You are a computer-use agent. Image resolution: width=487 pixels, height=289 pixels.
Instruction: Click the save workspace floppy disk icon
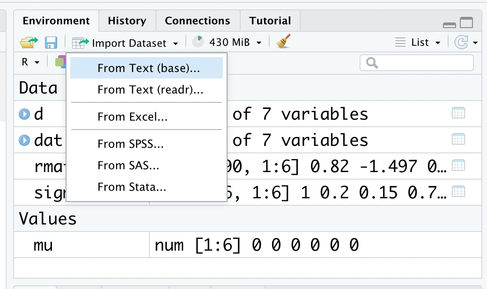[51, 43]
